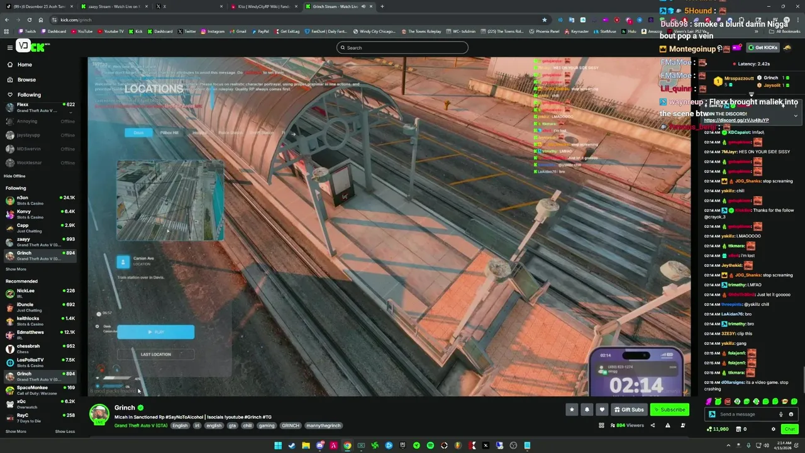Open Grand Theft Auto V category link

click(x=141, y=425)
